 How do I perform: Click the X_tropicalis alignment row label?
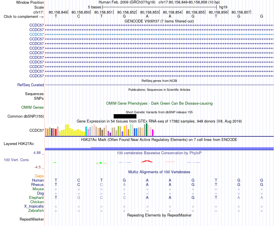pos(34,206)
